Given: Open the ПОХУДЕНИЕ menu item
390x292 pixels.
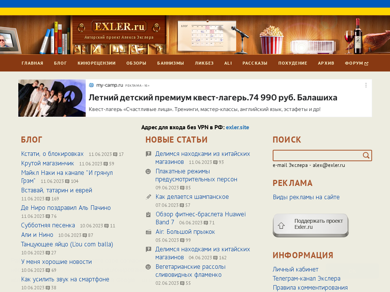Looking at the screenshot, I should [293, 63].
